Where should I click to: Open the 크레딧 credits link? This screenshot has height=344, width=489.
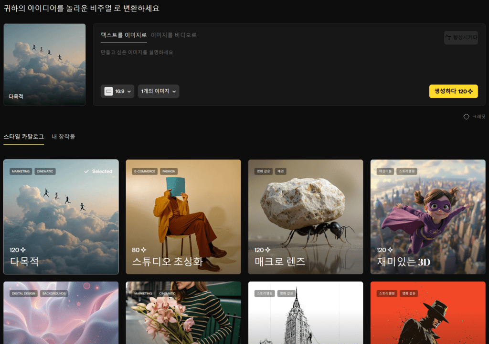(474, 117)
